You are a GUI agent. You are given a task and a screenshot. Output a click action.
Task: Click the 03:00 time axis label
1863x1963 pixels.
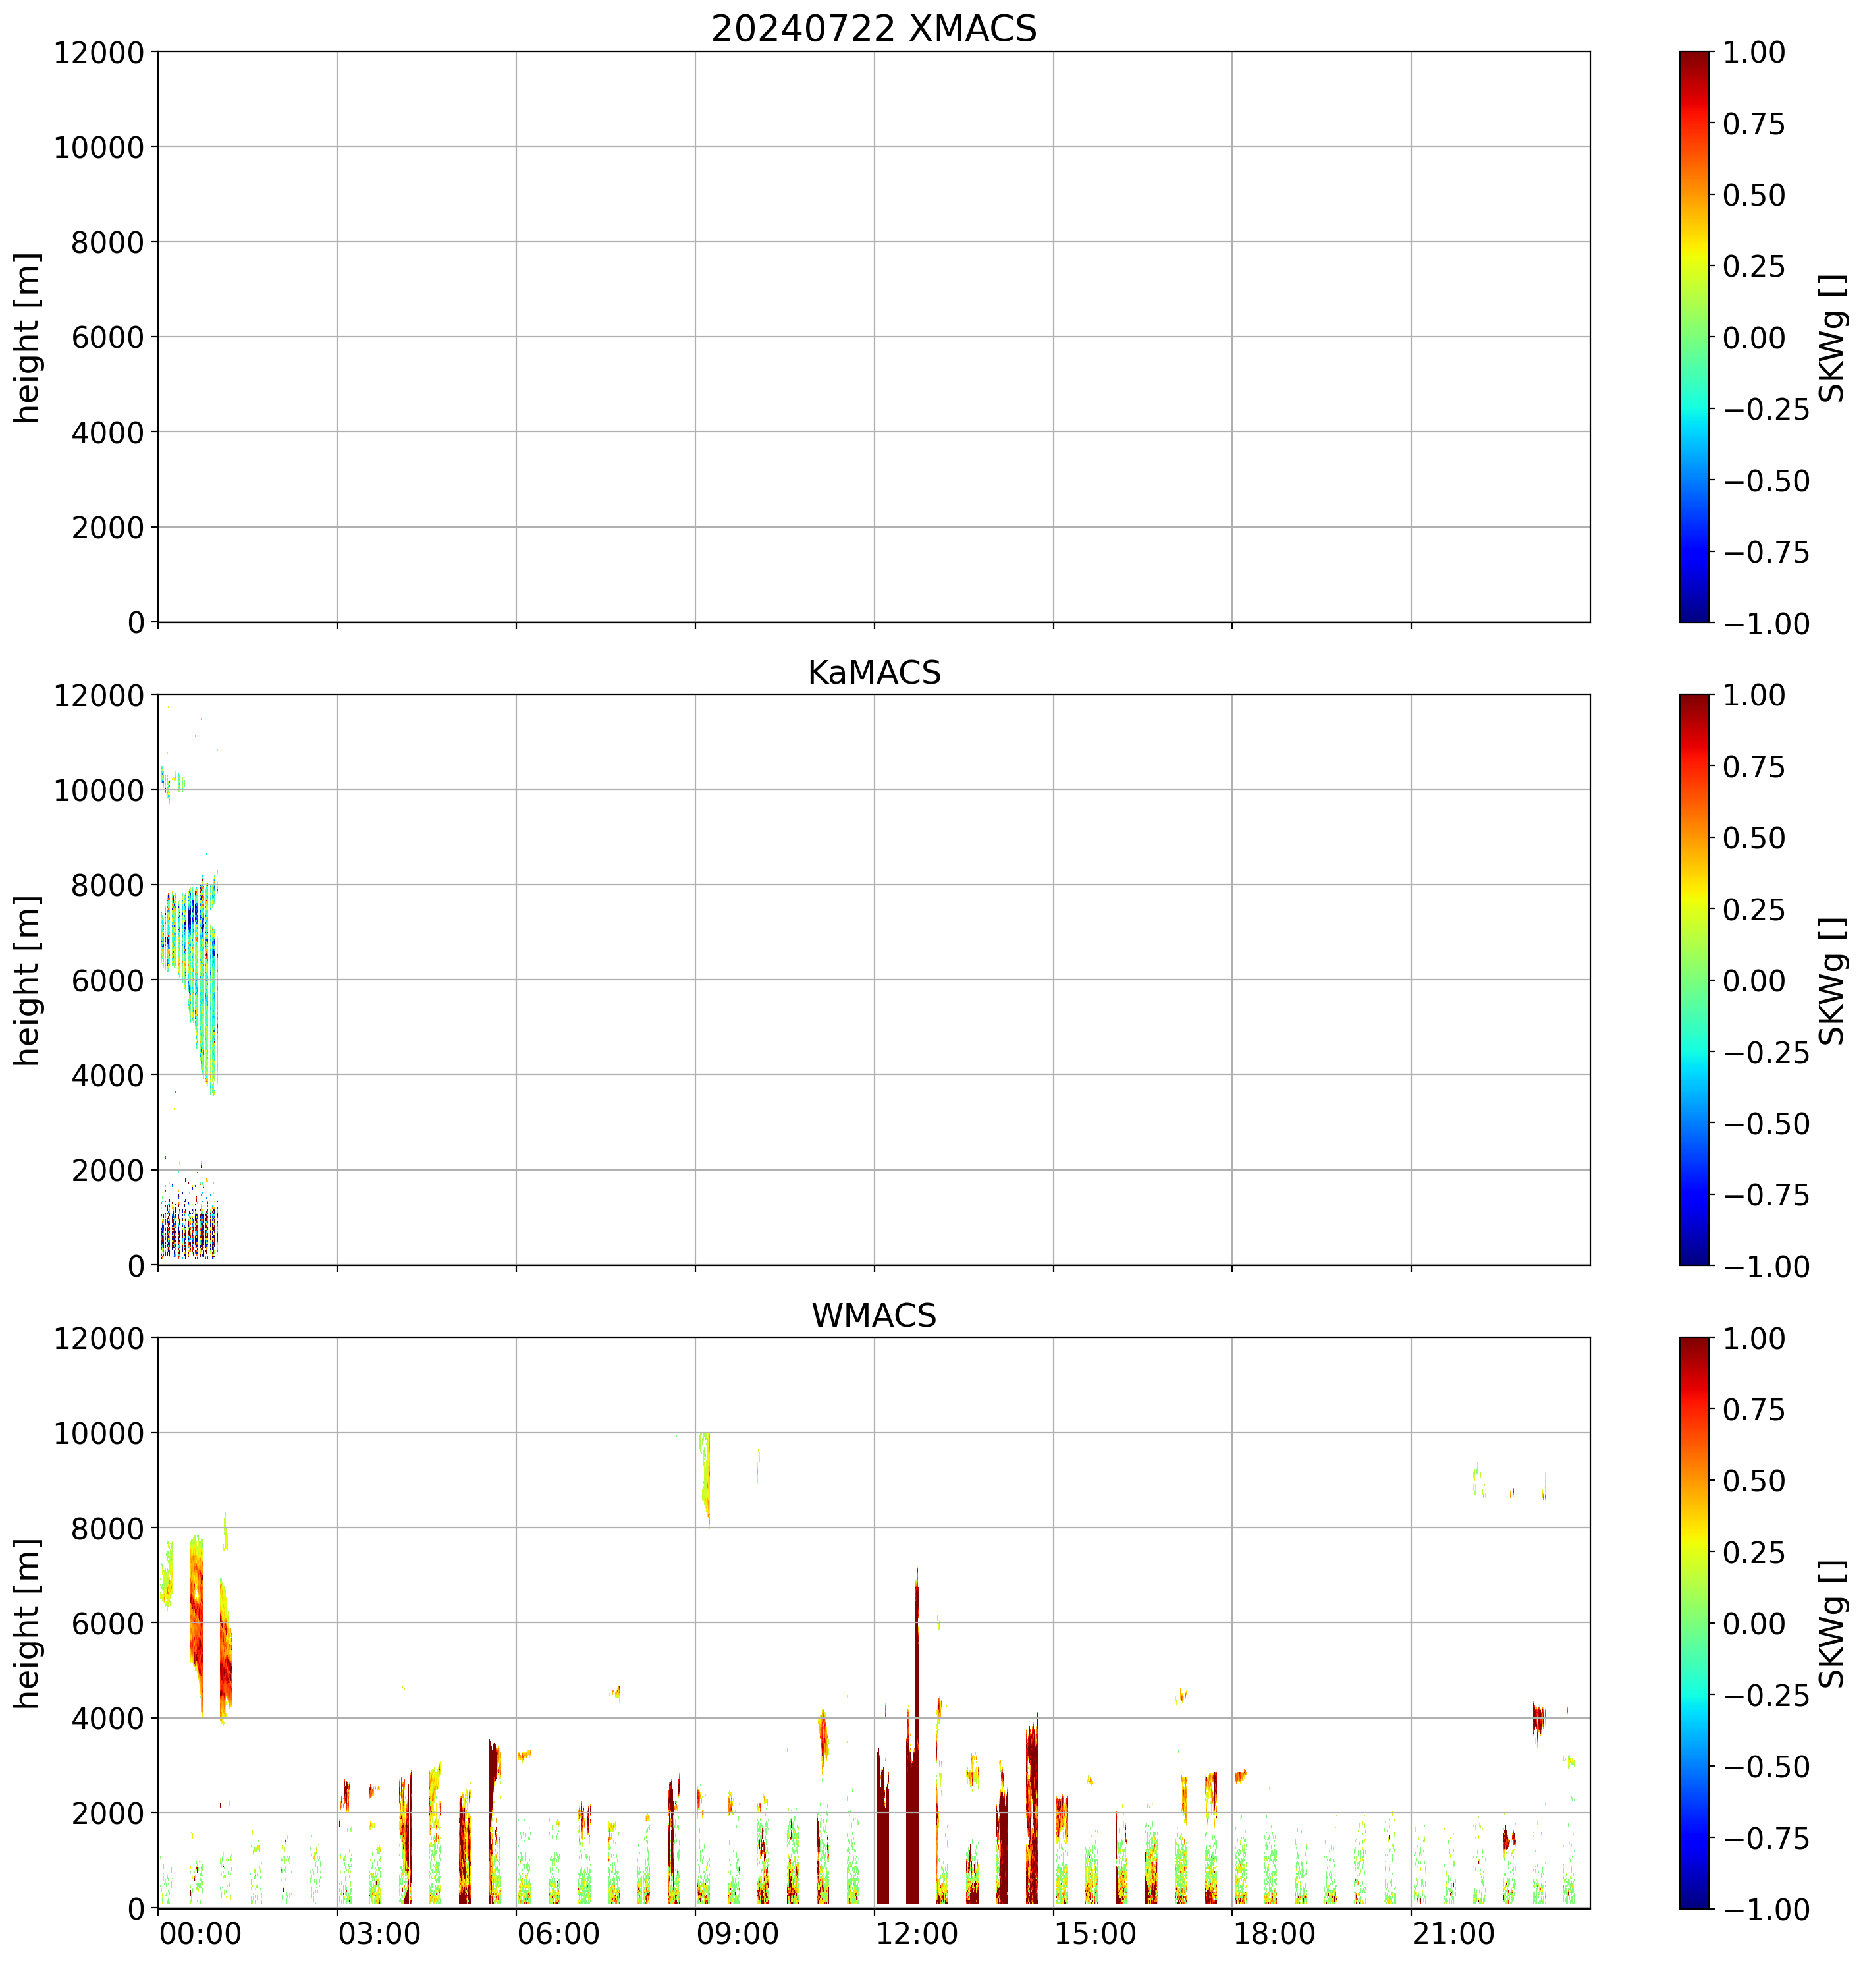(x=379, y=1934)
